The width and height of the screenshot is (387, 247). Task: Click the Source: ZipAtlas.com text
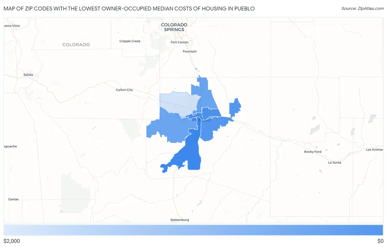363,9
